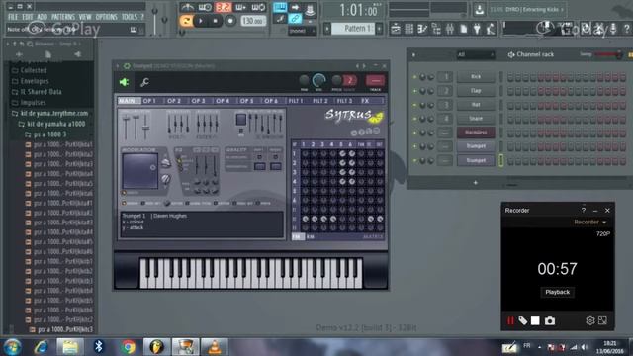Image resolution: width=633 pixels, height=356 pixels.
Task: Open the piano roll window icon
Action: 422,29
